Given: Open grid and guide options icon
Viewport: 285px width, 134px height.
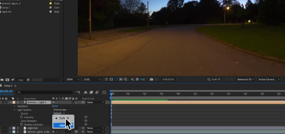Looking at the screenshot, I should [125, 79].
